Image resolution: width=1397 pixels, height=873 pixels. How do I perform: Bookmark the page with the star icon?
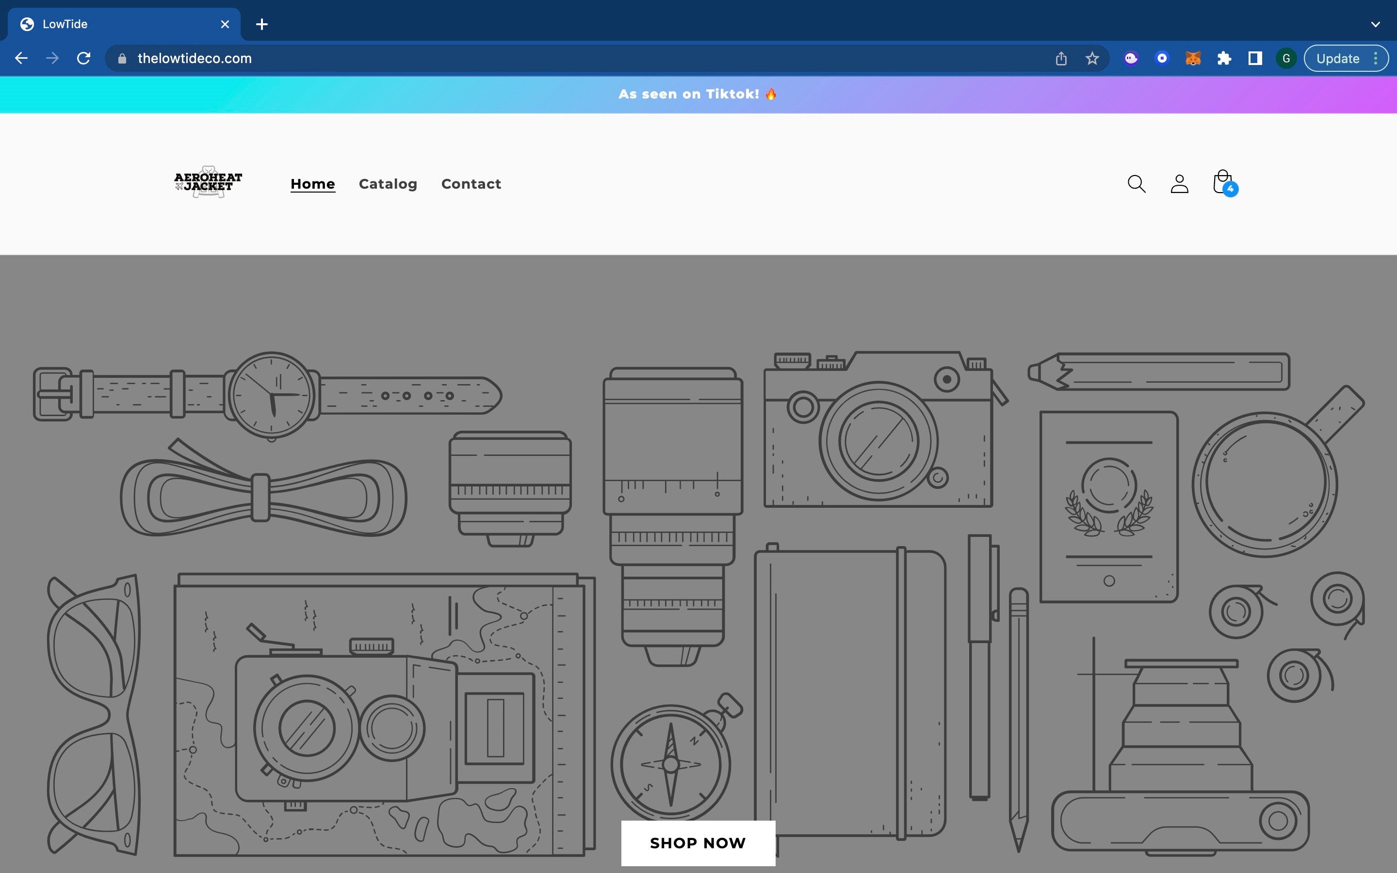tap(1090, 58)
